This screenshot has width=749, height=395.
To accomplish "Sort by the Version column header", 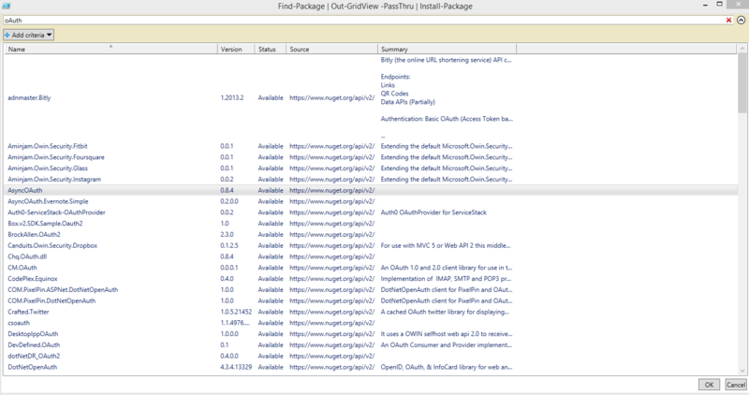I will 236,49.
